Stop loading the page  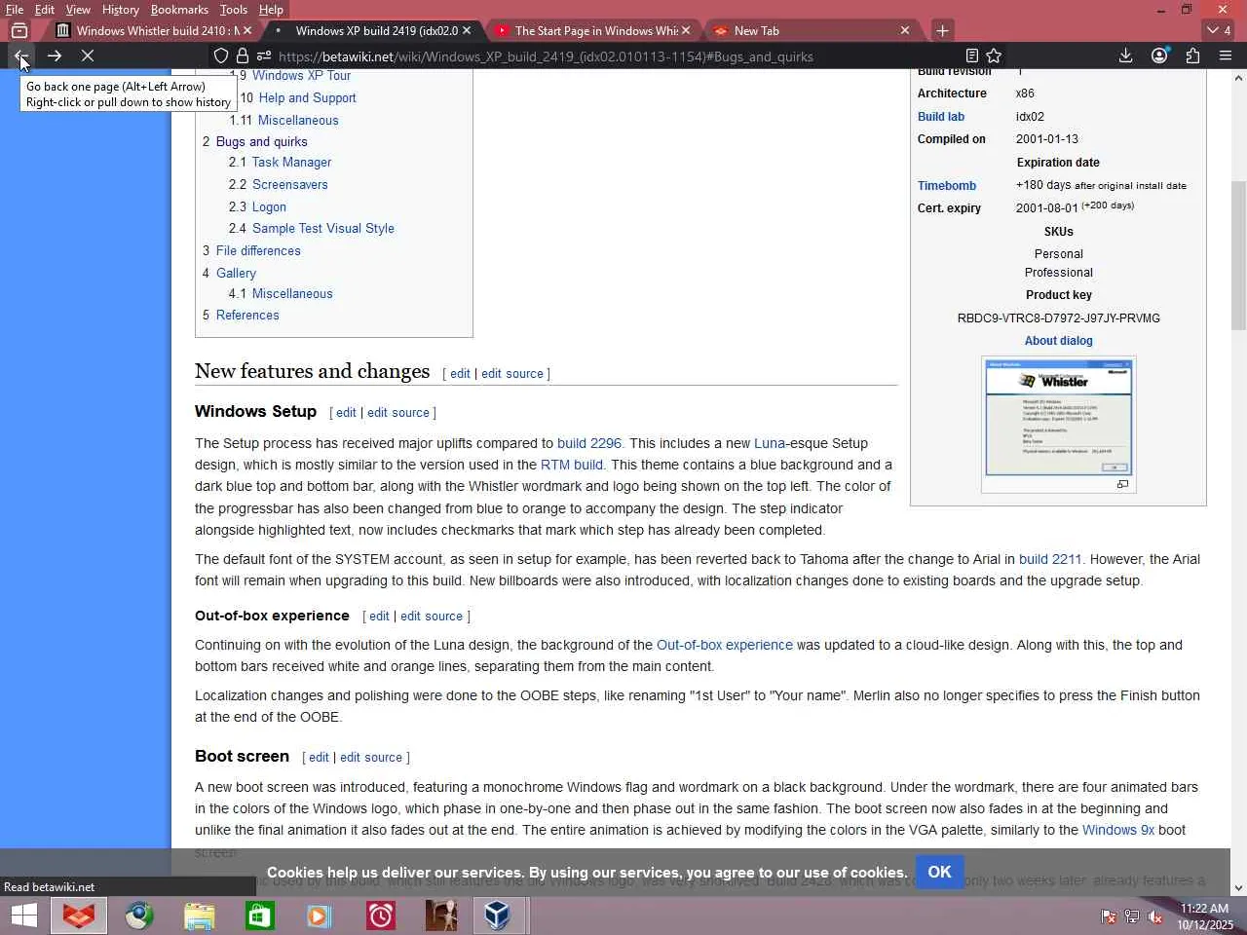tap(88, 56)
